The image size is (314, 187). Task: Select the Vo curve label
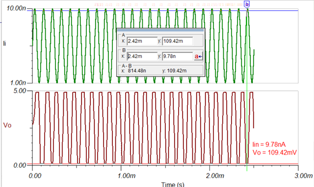pos(7,125)
